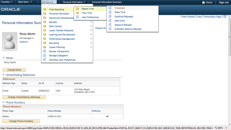This screenshot has height=130, width=231.
Task: Choose Overtime Requests in the menu
Action: 124,17
